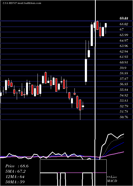The height and width of the screenshot is (186, 133).
Task: Click the USA RDNT mail.bullkhan.com title text
Action: click(22, 3)
